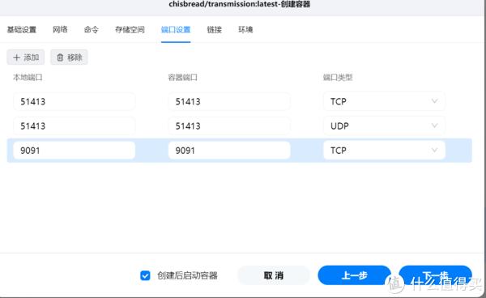
Task: Click the local port 9091 input field
Action: coord(74,151)
